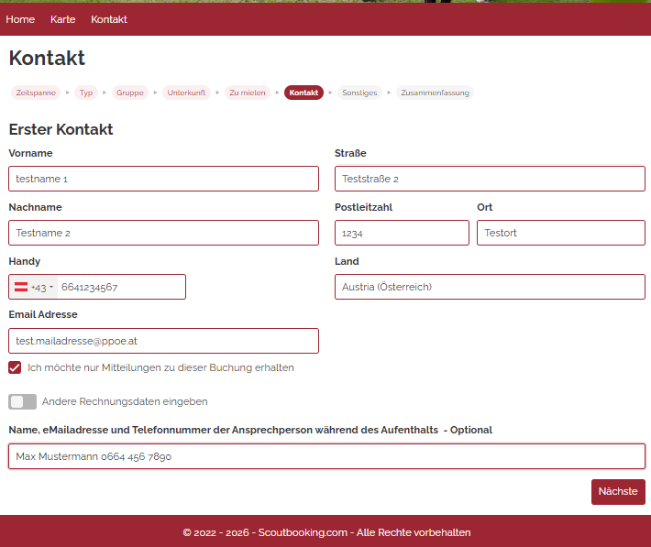Go back to the Typ step
Screen dimensions: 651x547
[86, 93]
